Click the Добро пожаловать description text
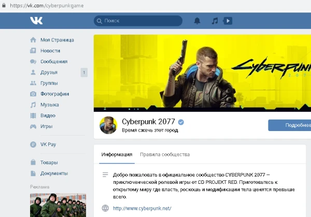Screen dimensions: 311x217 click(x=204, y=186)
